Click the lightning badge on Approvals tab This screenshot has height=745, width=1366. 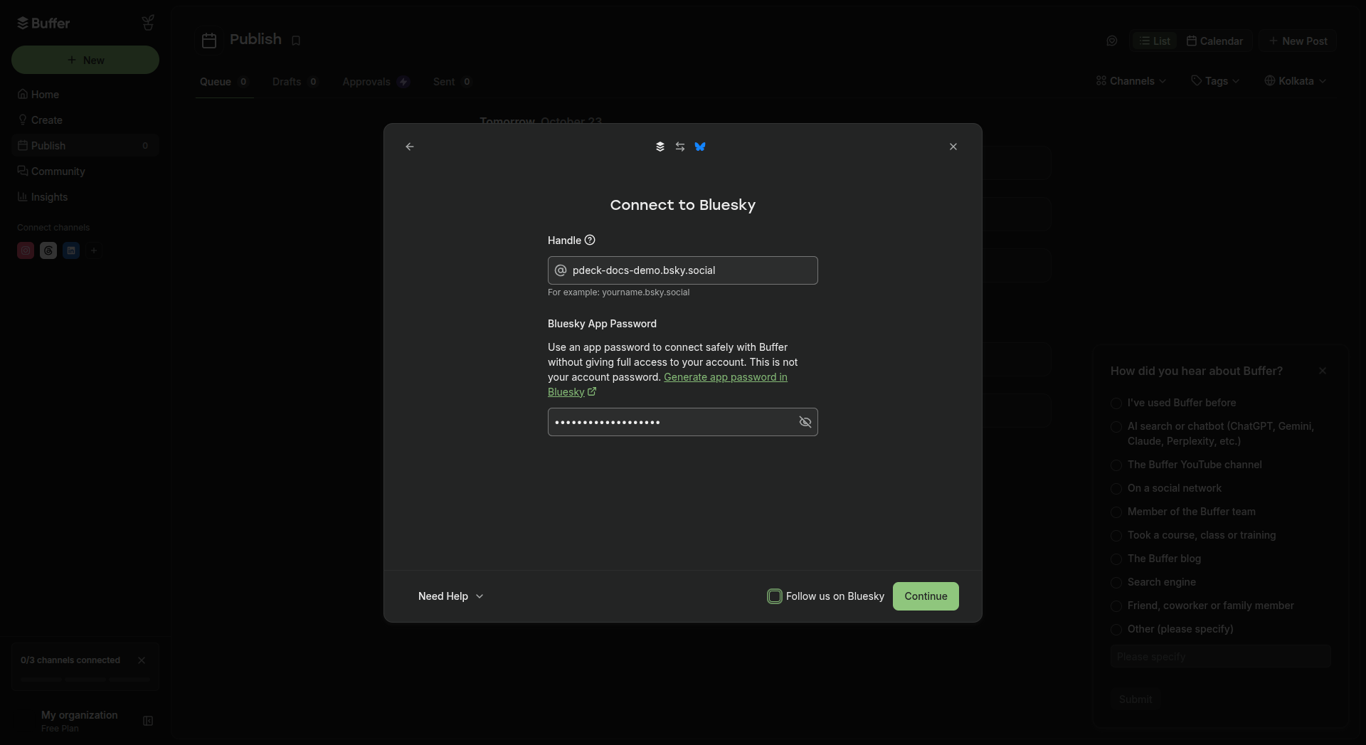(x=403, y=82)
